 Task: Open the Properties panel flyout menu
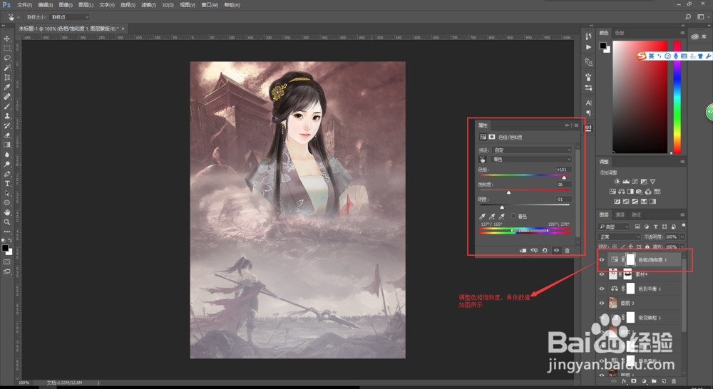pyautogui.click(x=576, y=125)
